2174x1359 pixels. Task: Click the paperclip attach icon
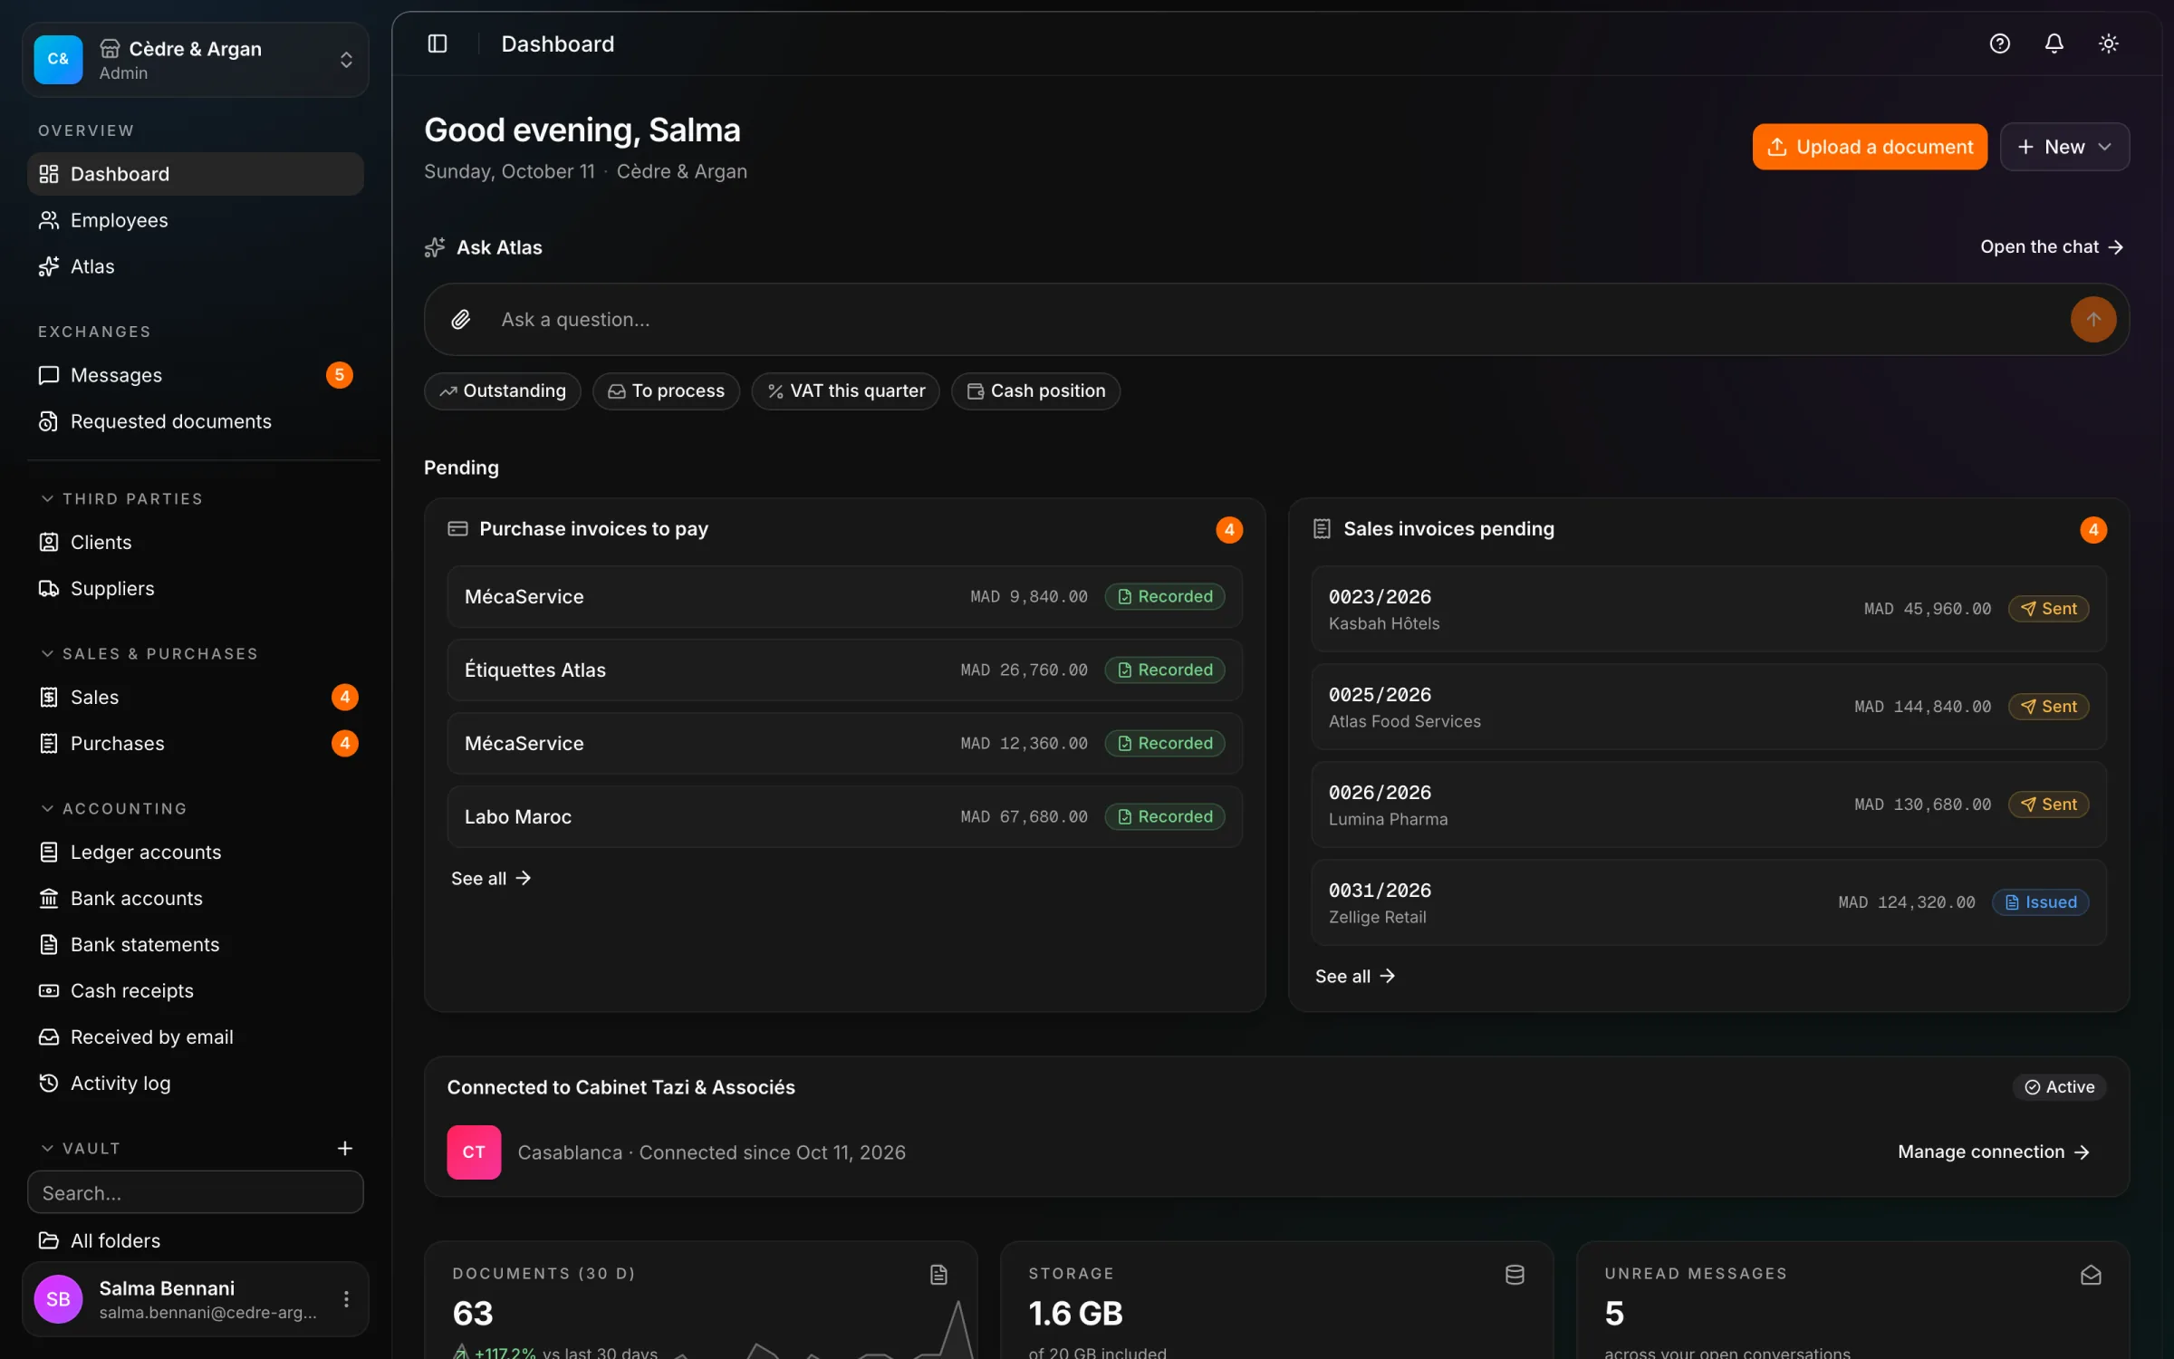[461, 319]
